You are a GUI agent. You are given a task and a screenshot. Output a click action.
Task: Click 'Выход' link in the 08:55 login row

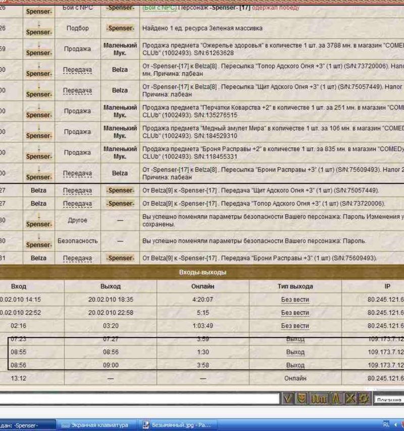tap(295, 352)
